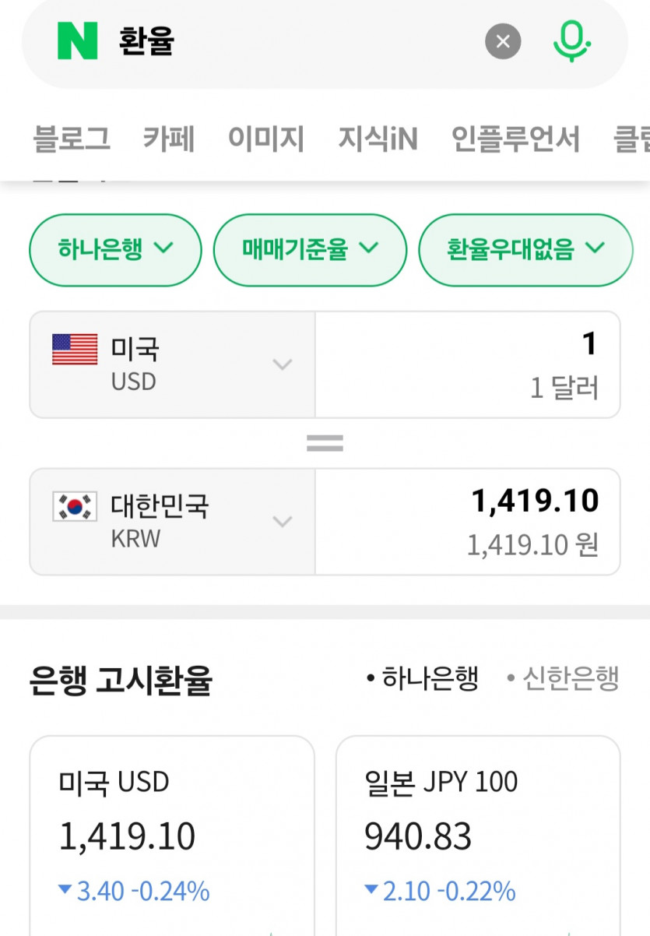The width and height of the screenshot is (650, 936).
Task: Edit the USD amount input field
Action: click(x=467, y=364)
